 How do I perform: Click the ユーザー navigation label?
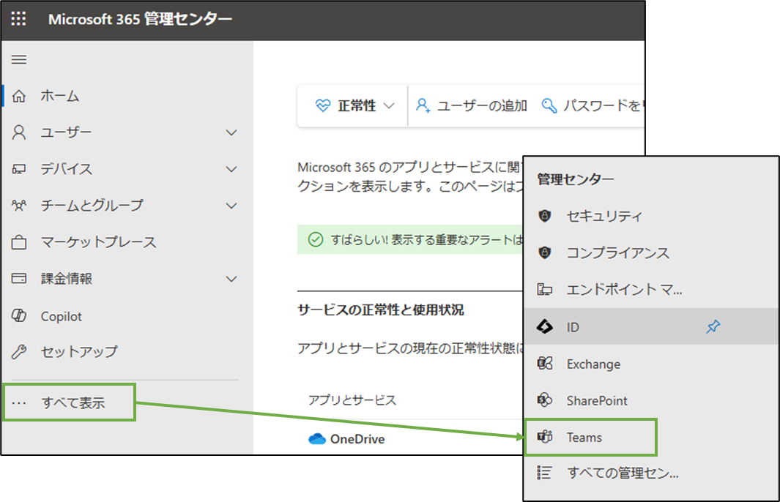click(66, 132)
